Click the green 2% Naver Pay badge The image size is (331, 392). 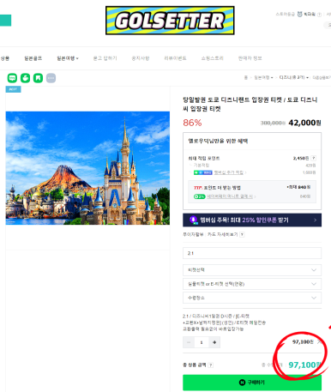coord(200,196)
